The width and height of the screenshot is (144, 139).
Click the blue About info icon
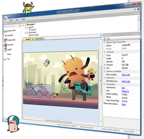point(138,9)
